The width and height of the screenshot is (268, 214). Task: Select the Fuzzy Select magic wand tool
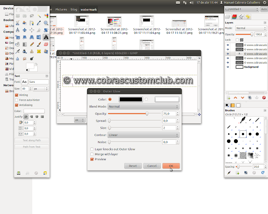coord(39,16)
